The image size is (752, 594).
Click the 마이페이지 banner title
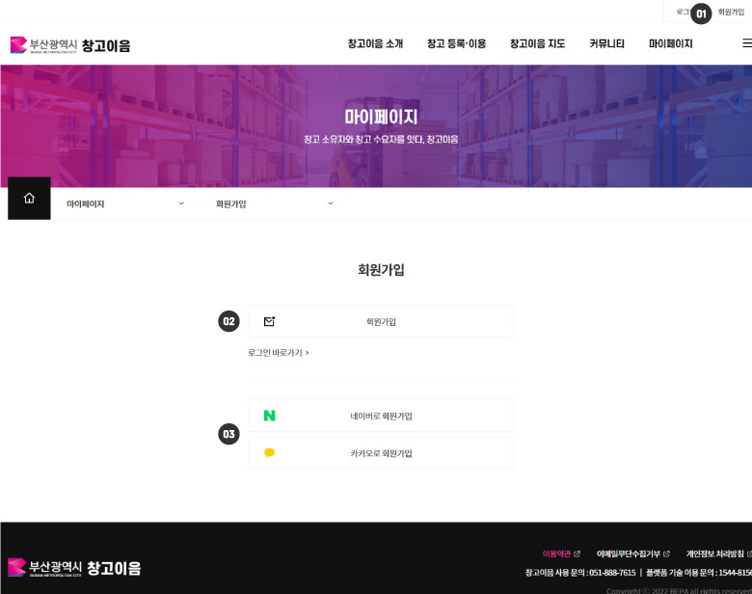[381, 117]
